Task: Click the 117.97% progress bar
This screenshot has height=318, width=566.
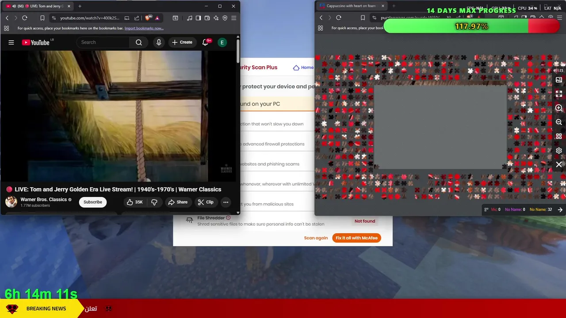Action: 472,26
